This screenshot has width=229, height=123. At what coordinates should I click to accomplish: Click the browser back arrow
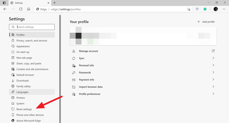(5, 9)
